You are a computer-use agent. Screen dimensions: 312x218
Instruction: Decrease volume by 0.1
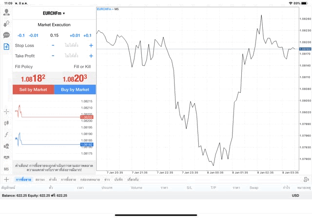click(21, 36)
